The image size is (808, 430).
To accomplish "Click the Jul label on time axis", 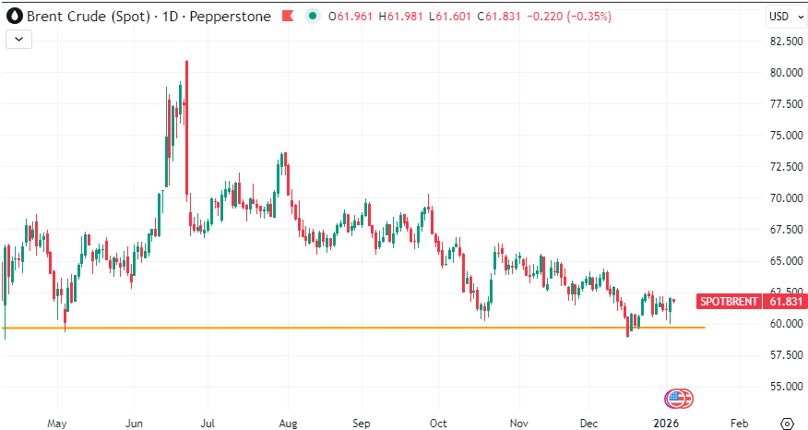I will click(208, 423).
